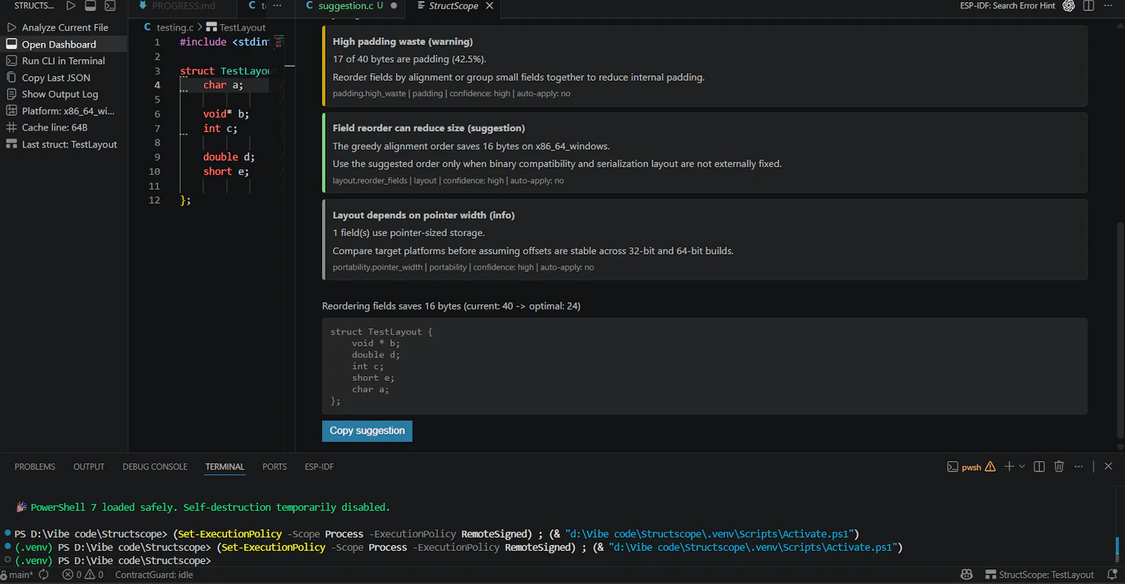The width and height of the screenshot is (1125, 584).
Task: Click Last struct: TestLayout sidebar item
Action: point(64,145)
